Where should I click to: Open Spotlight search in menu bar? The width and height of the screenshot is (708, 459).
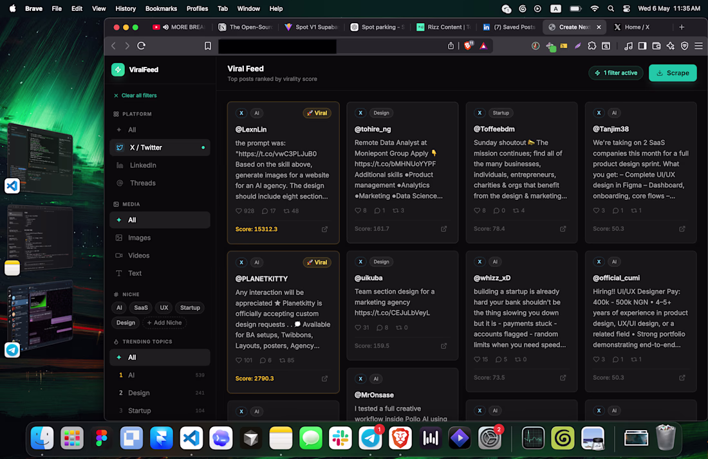(610, 8)
